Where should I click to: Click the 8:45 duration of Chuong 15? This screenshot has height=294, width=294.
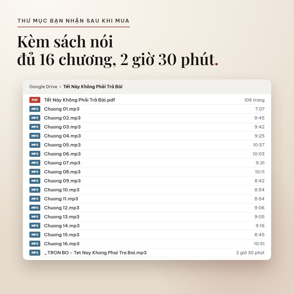(x=259, y=235)
